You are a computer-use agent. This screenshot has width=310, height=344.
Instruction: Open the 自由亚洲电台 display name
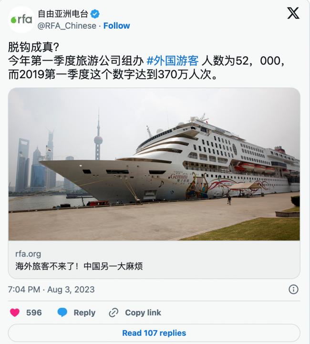[x=63, y=14]
